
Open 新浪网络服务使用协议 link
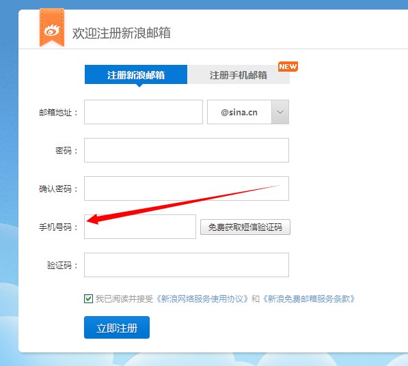(202, 299)
